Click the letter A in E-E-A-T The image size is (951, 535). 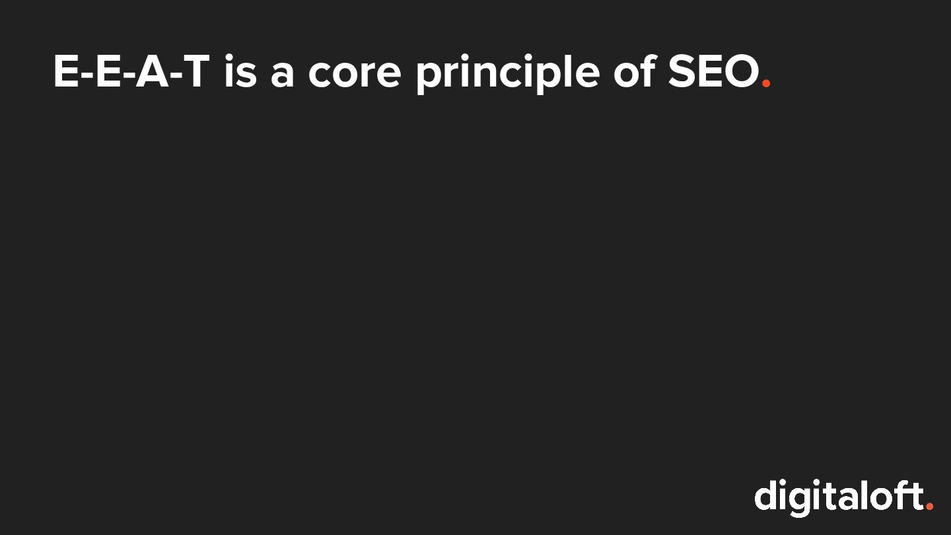(x=151, y=71)
